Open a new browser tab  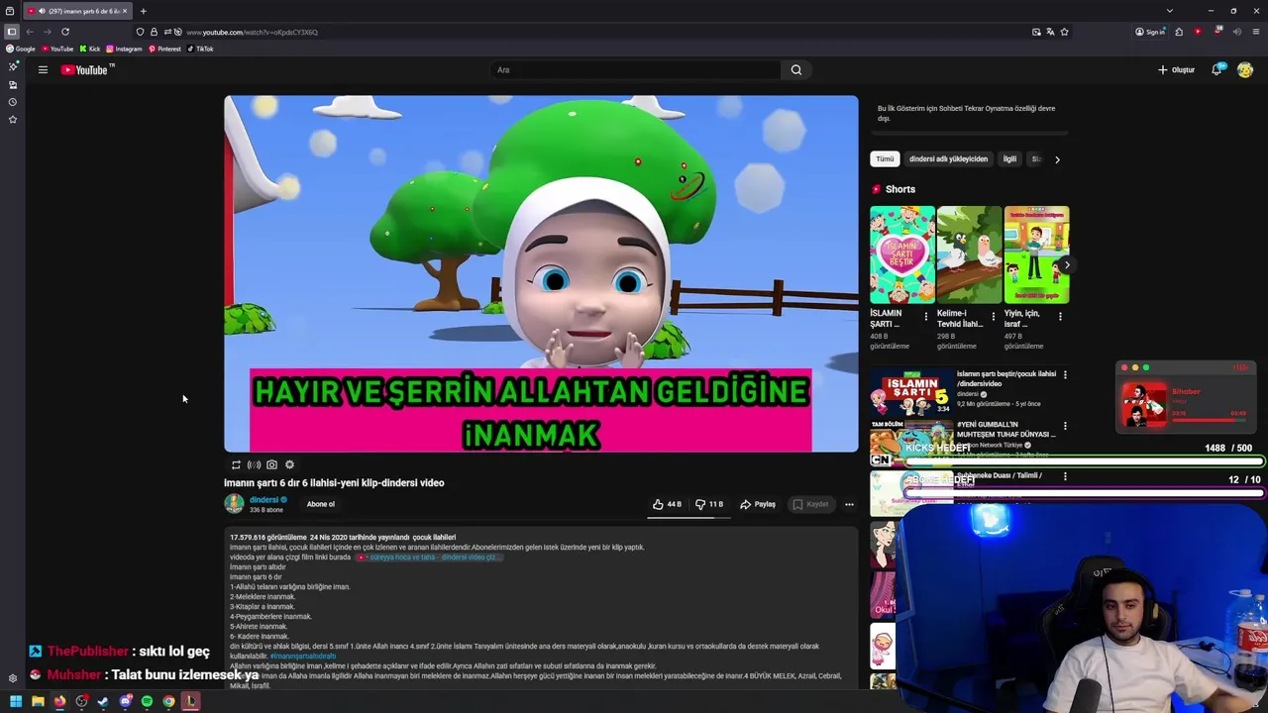(143, 11)
